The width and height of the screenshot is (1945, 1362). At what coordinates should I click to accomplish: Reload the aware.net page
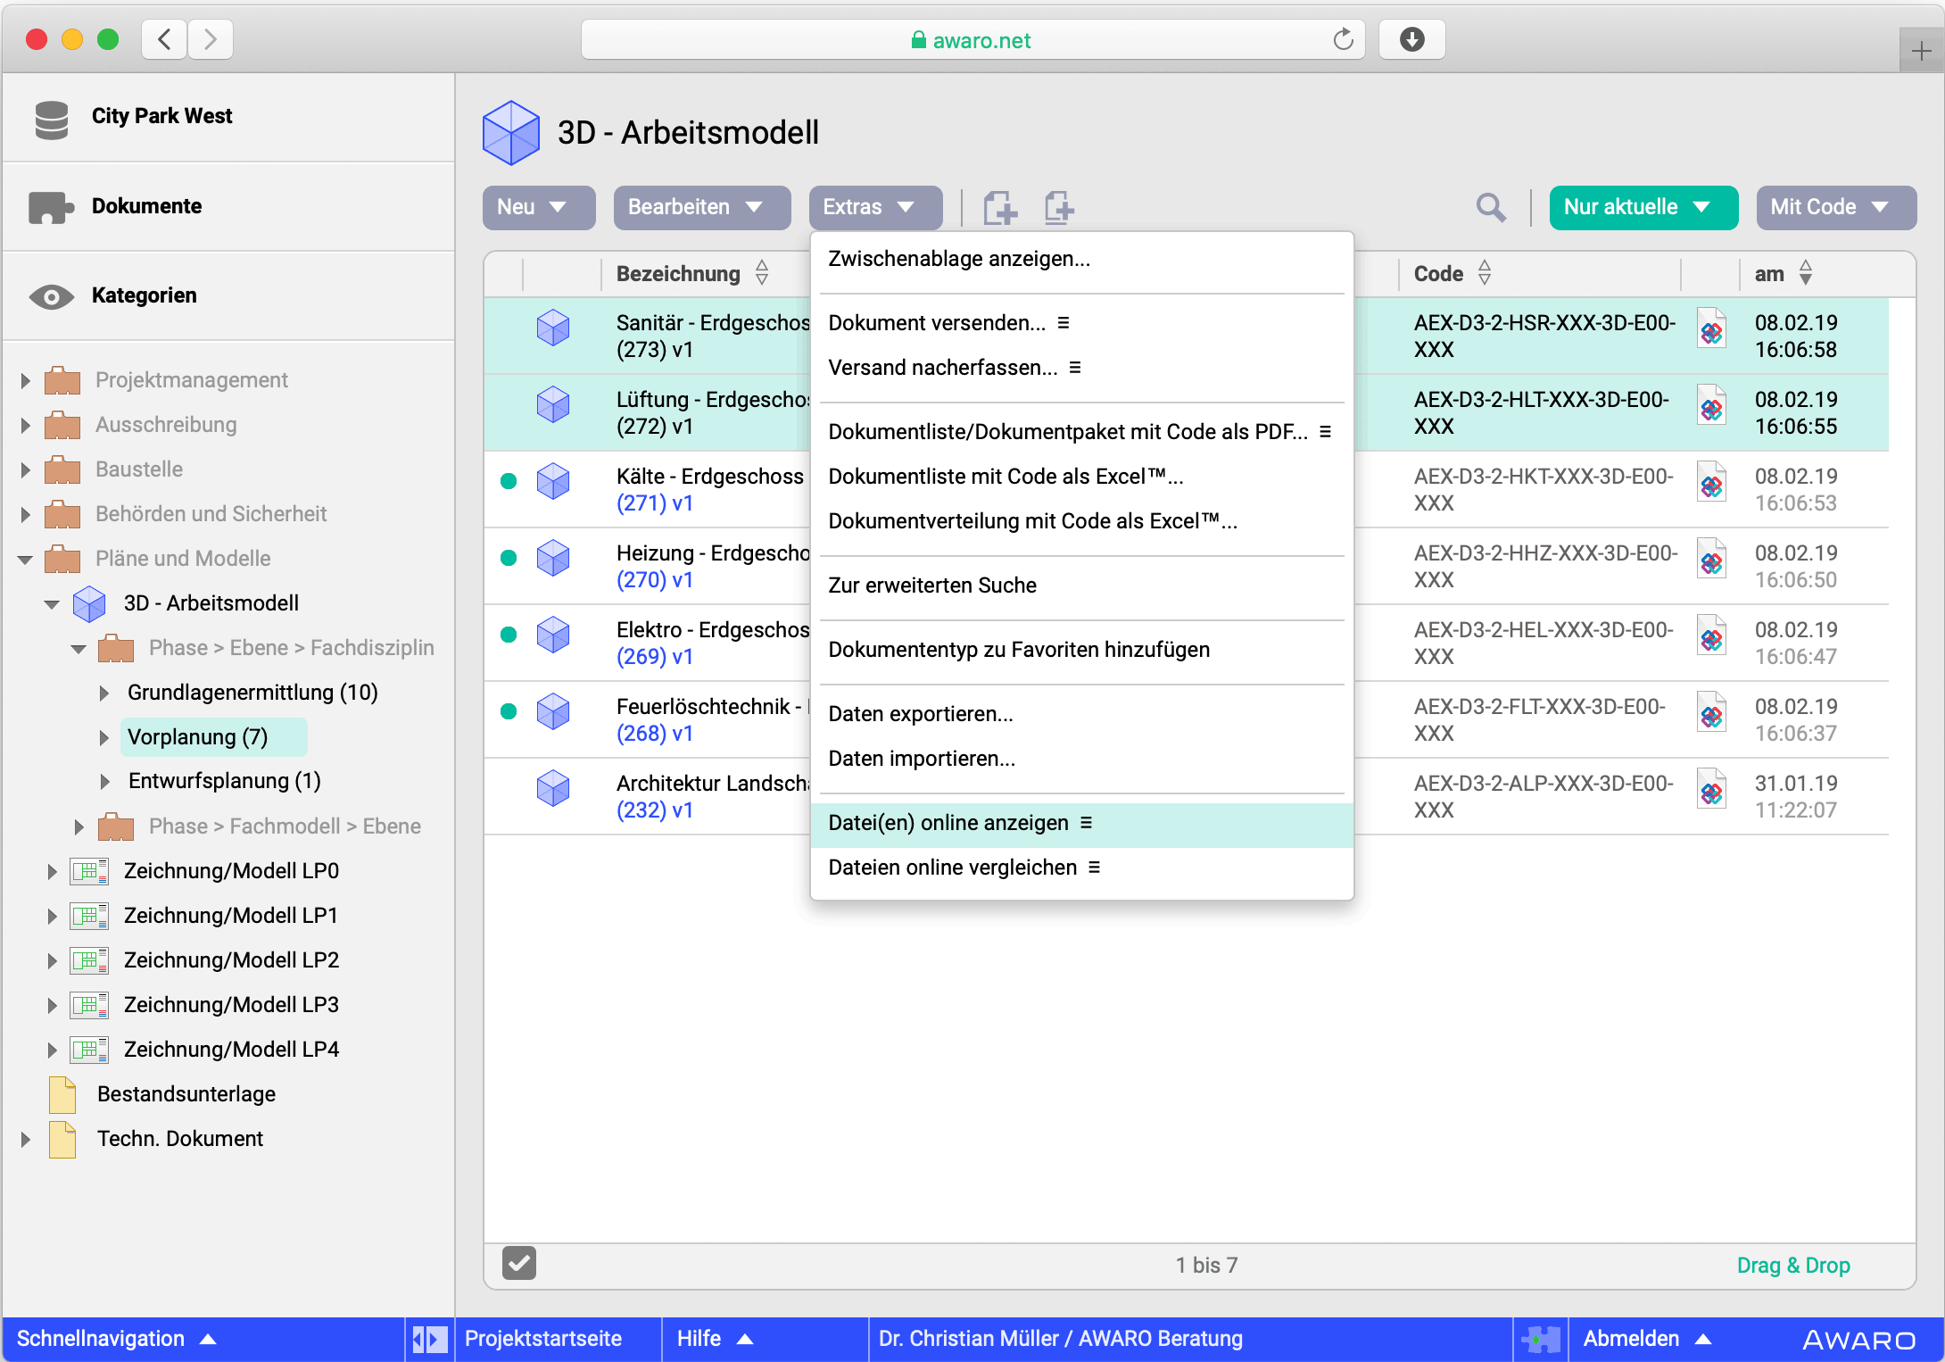tap(1343, 39)
